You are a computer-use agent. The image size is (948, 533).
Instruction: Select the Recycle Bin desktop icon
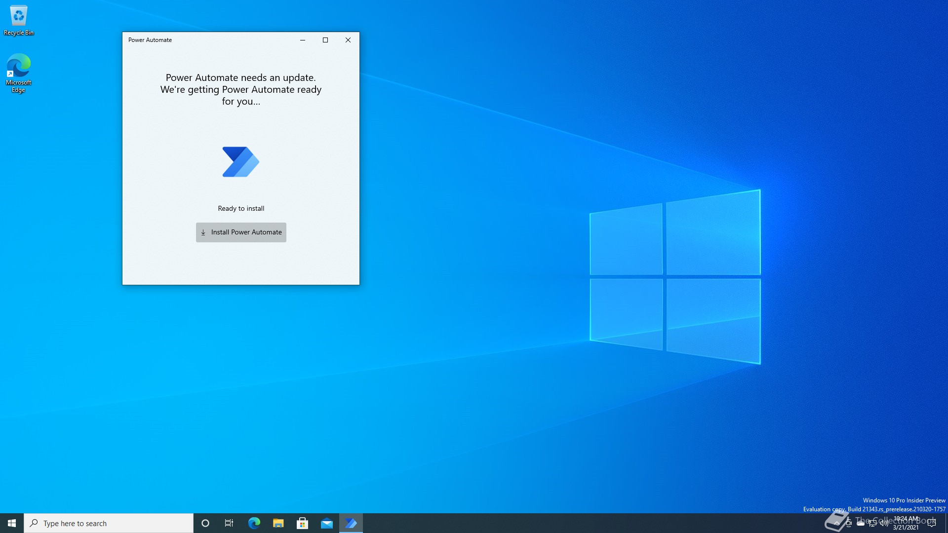tap(19, 20)
